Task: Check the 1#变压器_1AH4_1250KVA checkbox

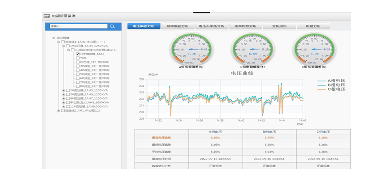Action: pos(68,46)
